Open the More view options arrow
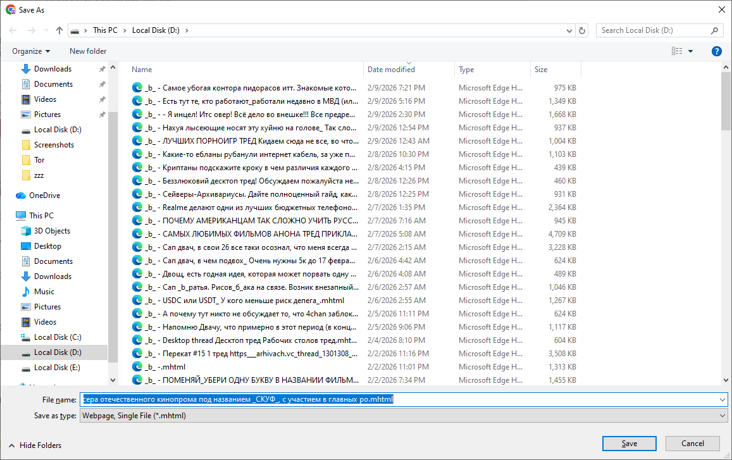Viewport: 732px width, 460px height. coord(690,51)
